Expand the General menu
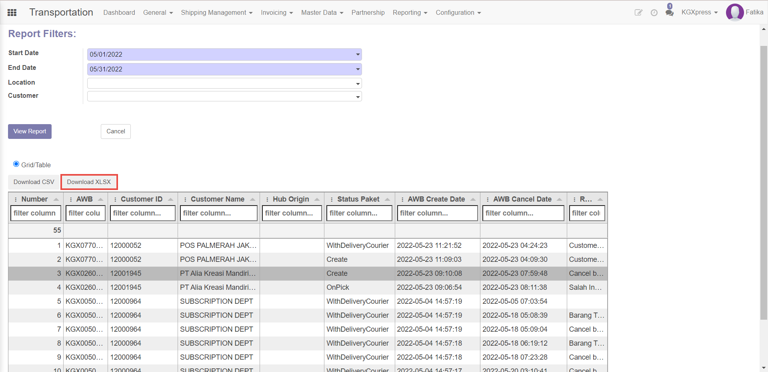Viewport: 768px width, 372px height. (x=158, y=13)
